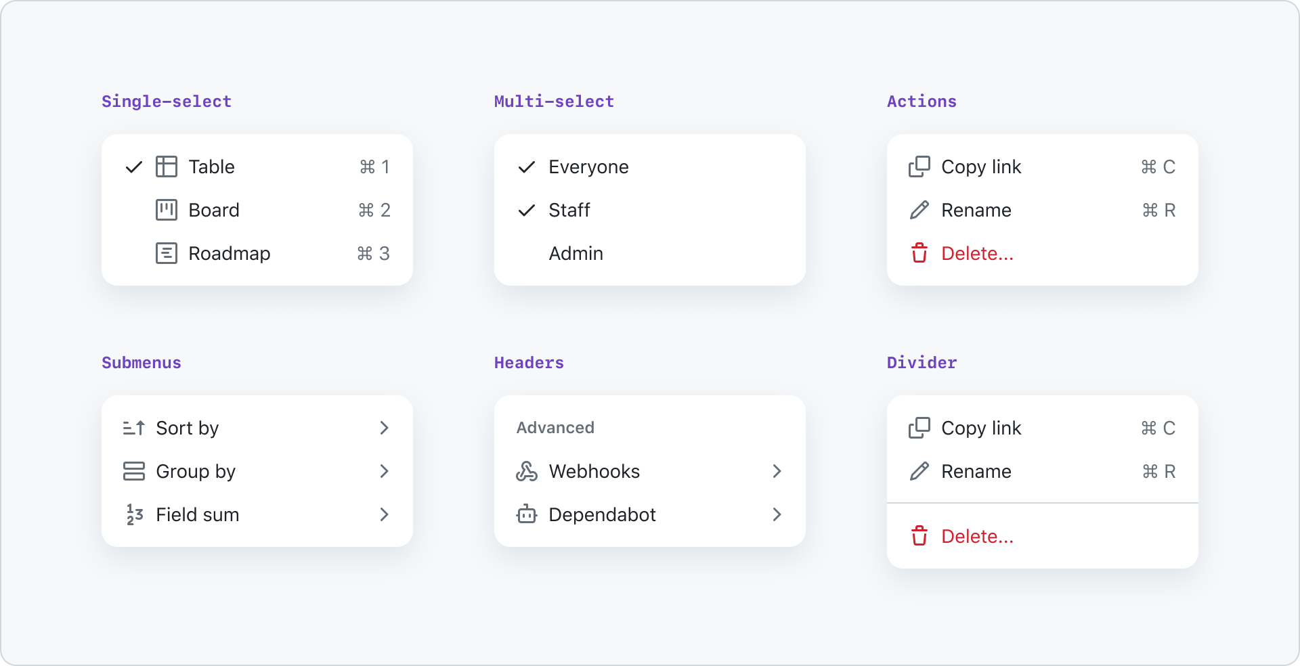Click the checkmark next to Table
Screen dimensions: 1300x666
[134, 166]
